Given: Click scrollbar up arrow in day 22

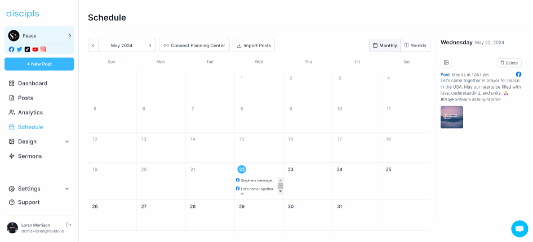Looking at the screenshot, I should (x=281, y=180).
